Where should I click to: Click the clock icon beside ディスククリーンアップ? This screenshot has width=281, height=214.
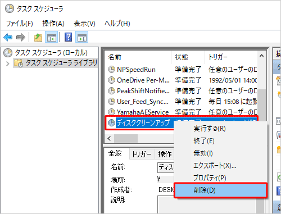pyautogui.click(x=111, y=123)
